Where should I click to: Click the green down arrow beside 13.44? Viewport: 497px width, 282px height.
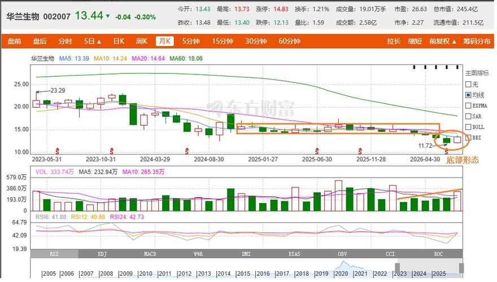108,16
